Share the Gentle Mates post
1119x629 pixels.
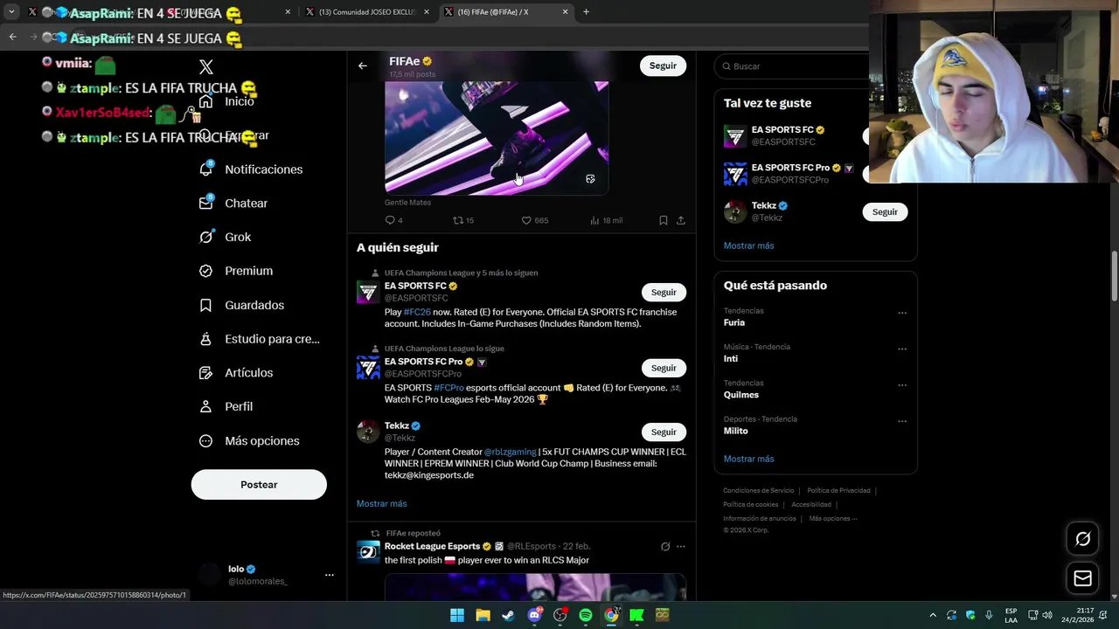[681, 220]
